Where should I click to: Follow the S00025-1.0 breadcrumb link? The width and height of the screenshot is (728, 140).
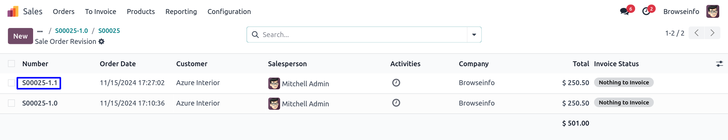(72, 31)
